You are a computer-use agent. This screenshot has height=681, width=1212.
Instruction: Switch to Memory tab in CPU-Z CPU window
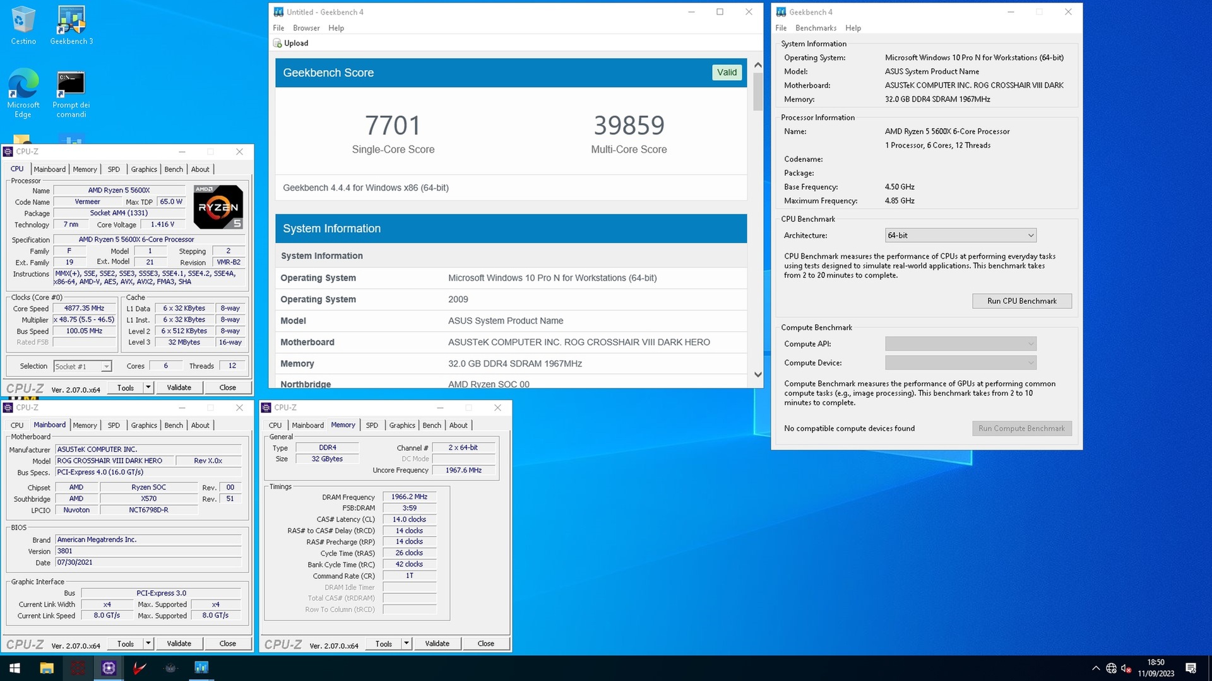coord(85,169)
